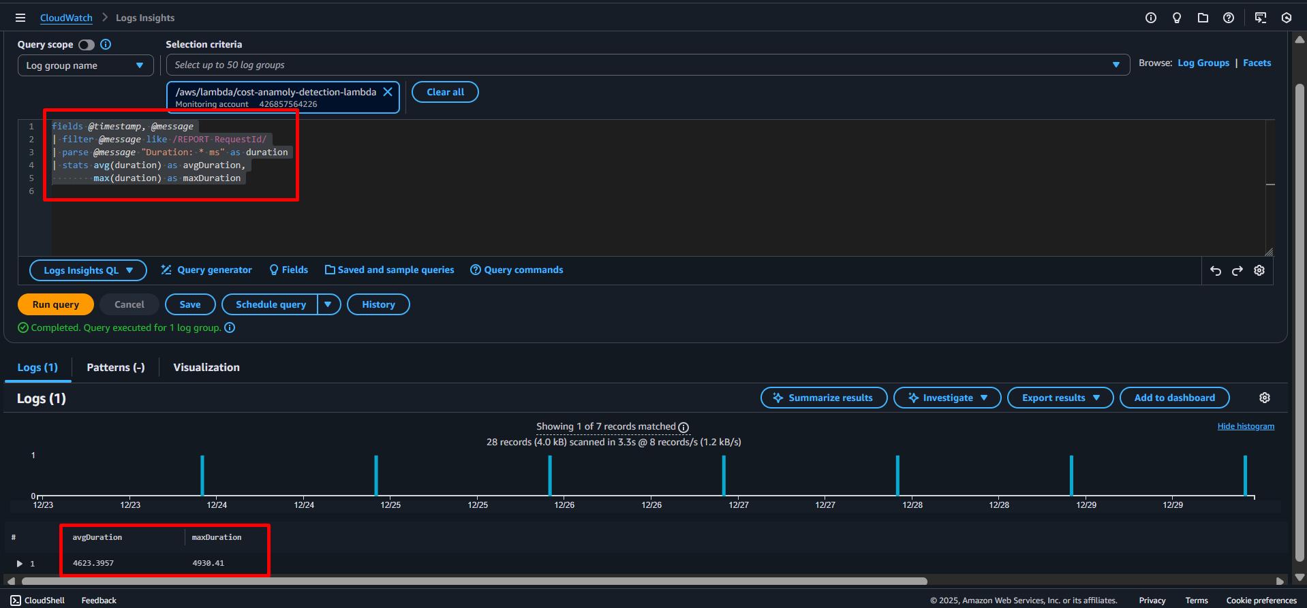Click the redo arrow in query editor

(1237, 270)
